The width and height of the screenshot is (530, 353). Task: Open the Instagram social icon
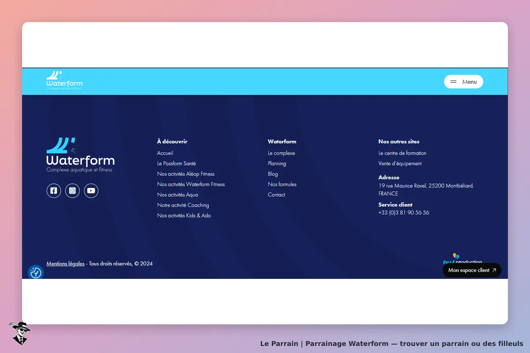point(72,191)
